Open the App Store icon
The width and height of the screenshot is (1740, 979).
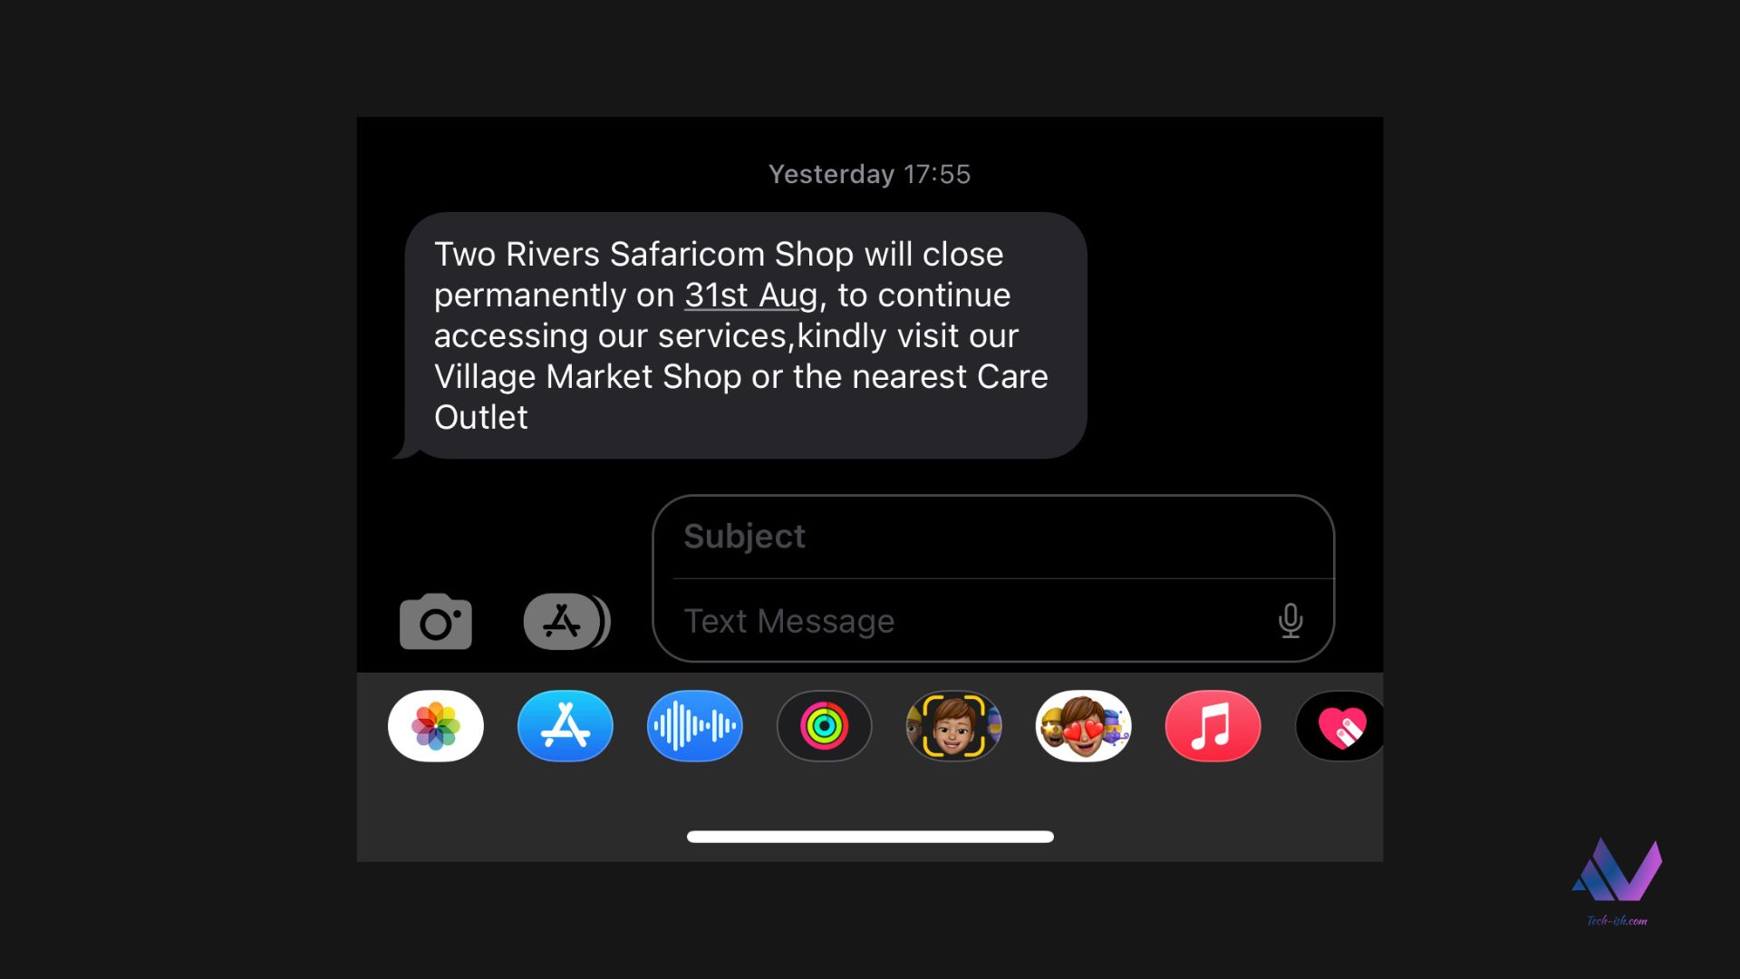pos(565,727)
